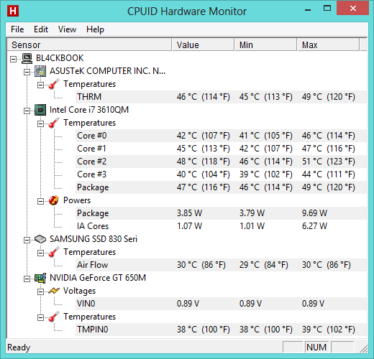This screenshot has width=374, height=359.
Task: Select the Core #2 row
Action: tap(221, 162)
